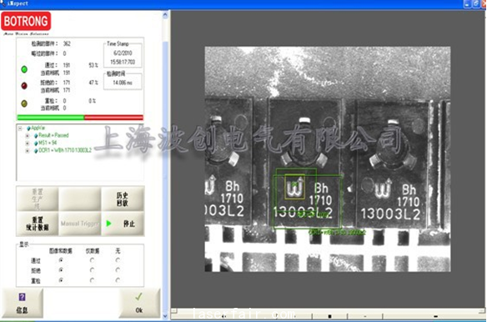Click the BOTRONG logo

[26, 21]
